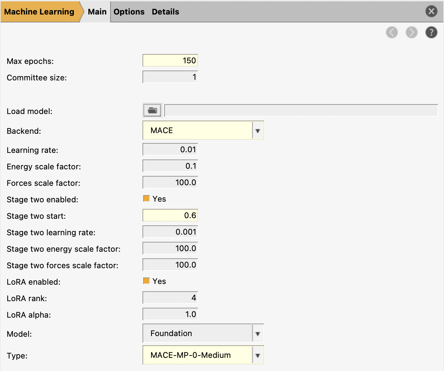Switch to the Options tab
This screenshot has height=371, width=444.
[x=129, y=12]
